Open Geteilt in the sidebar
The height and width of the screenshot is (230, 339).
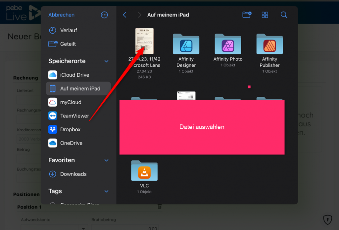coord(78,44)
